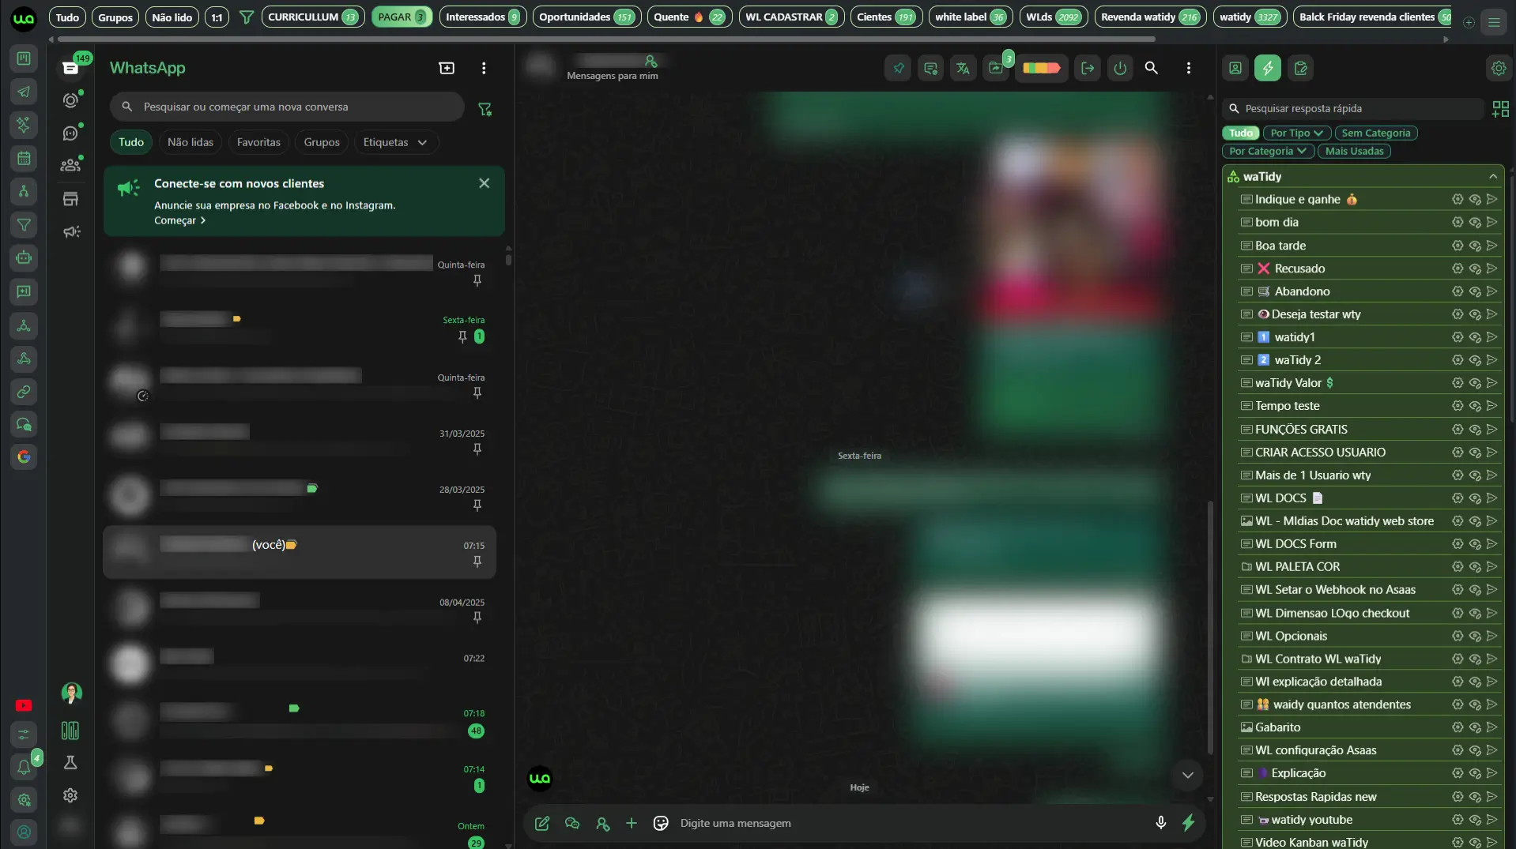Viewport: 1516px width, 849px height.
Task: Select the 'Não lidas' chat filter
Action: 190,142
